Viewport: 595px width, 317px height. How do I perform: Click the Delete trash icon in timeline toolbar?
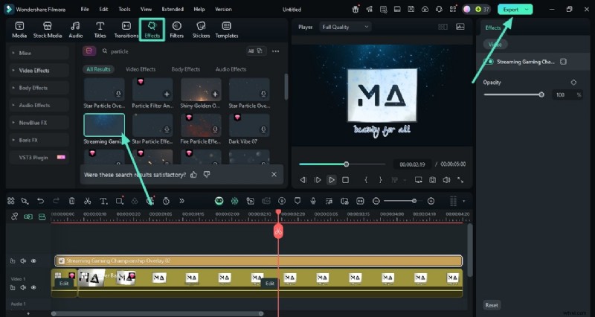pyautogui.click(x=71, y=201)
